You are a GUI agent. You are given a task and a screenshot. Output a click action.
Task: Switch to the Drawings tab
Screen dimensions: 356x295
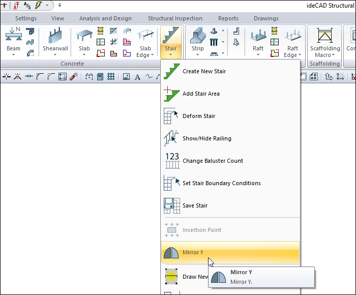(266, 18)
